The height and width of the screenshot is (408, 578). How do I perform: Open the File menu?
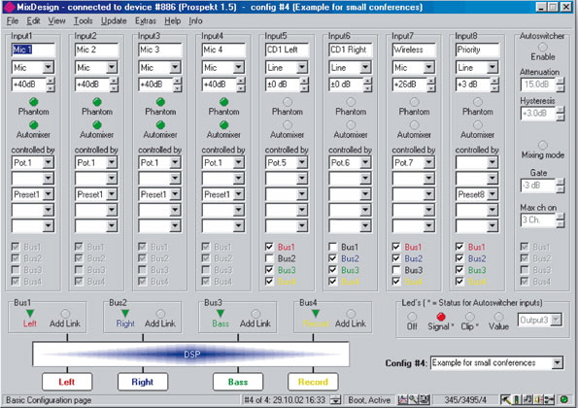pyautogui.click(x=13, y=21)
